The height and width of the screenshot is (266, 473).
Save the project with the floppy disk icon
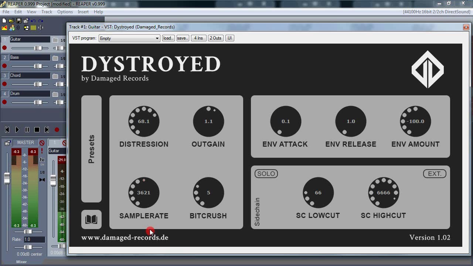click(x=19, y=21)
